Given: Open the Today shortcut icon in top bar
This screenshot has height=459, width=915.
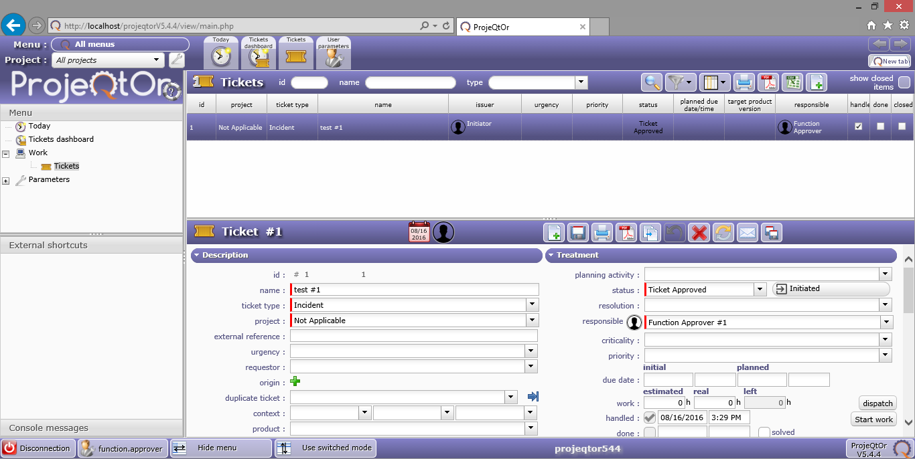Looking at the screenshot, I should tap(221, 53).
